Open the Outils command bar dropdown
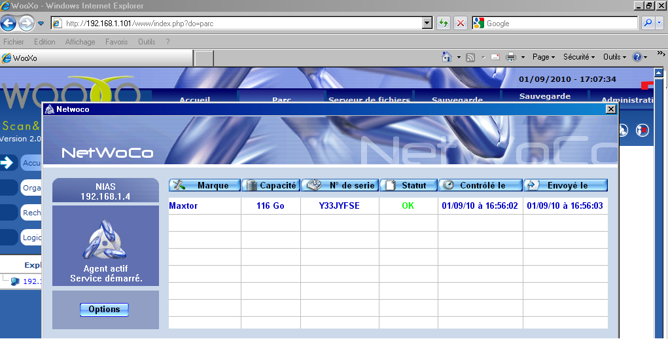 (614, 57)
